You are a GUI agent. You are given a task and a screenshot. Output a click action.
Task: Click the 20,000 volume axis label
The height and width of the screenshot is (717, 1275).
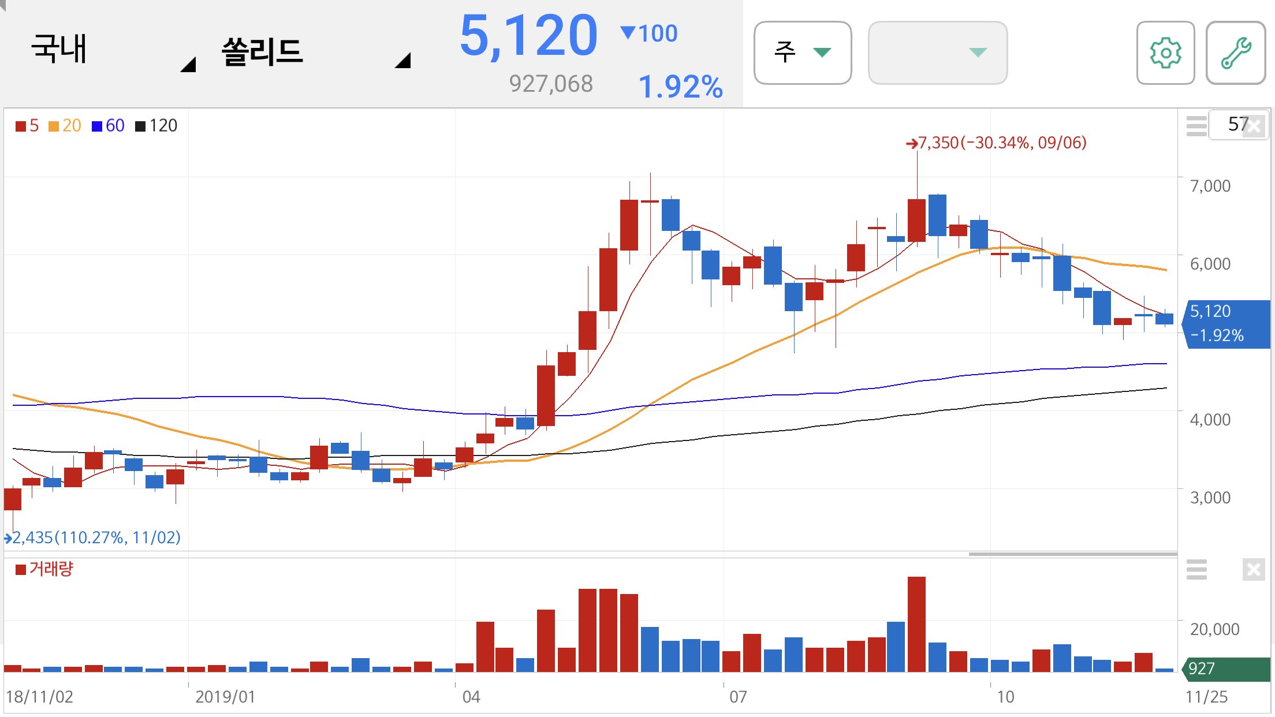pyautogui.click(x=1214, y=629)
